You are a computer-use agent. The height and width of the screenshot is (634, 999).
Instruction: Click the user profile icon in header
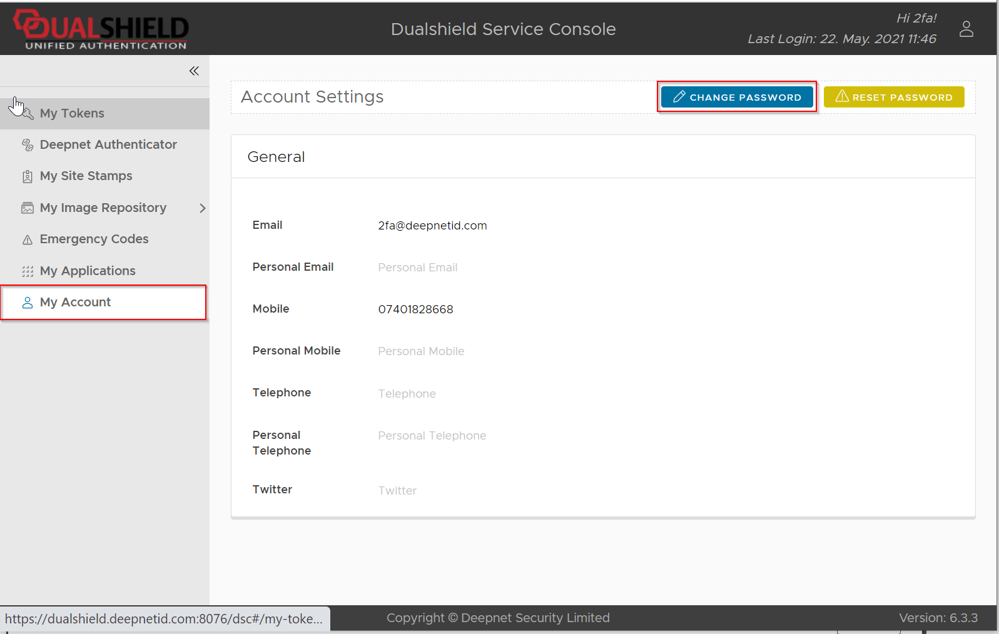(x=966, y=29)
